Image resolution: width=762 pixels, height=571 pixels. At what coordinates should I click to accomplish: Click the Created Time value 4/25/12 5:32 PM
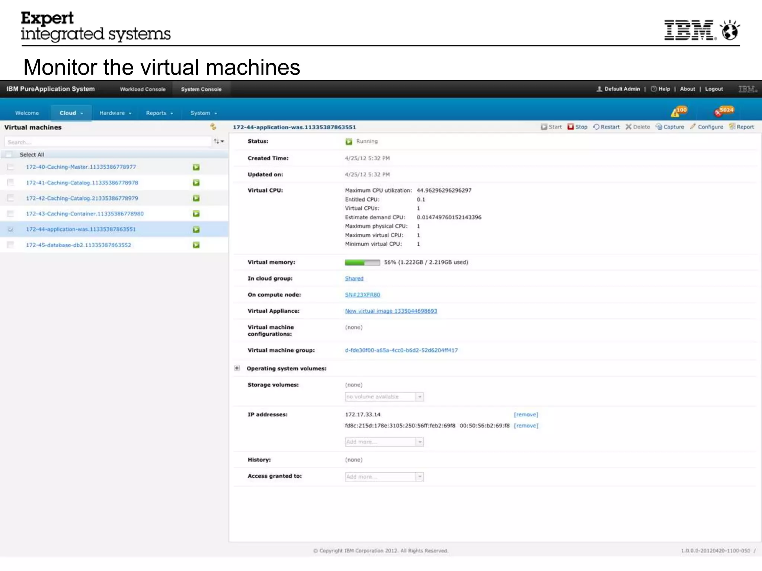click(367, 158)
